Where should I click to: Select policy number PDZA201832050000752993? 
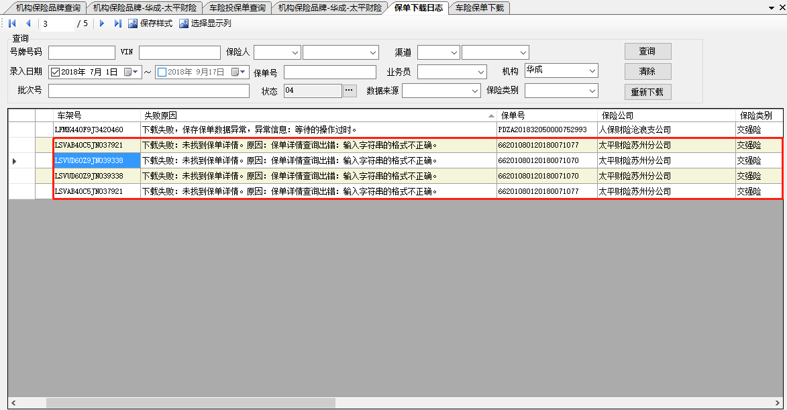click(547, 130)
